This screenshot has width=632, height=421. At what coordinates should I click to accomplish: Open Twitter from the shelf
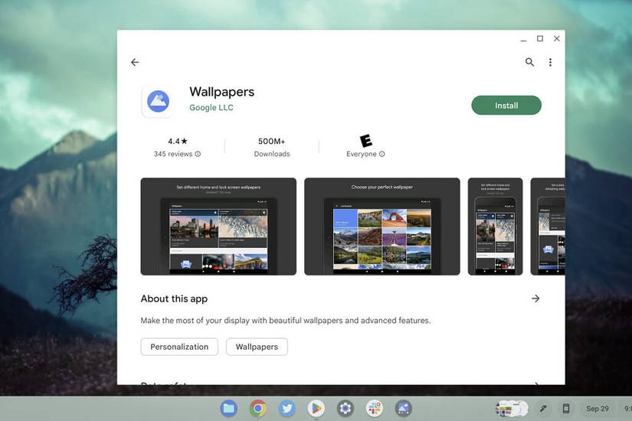[x=287, y=409]
